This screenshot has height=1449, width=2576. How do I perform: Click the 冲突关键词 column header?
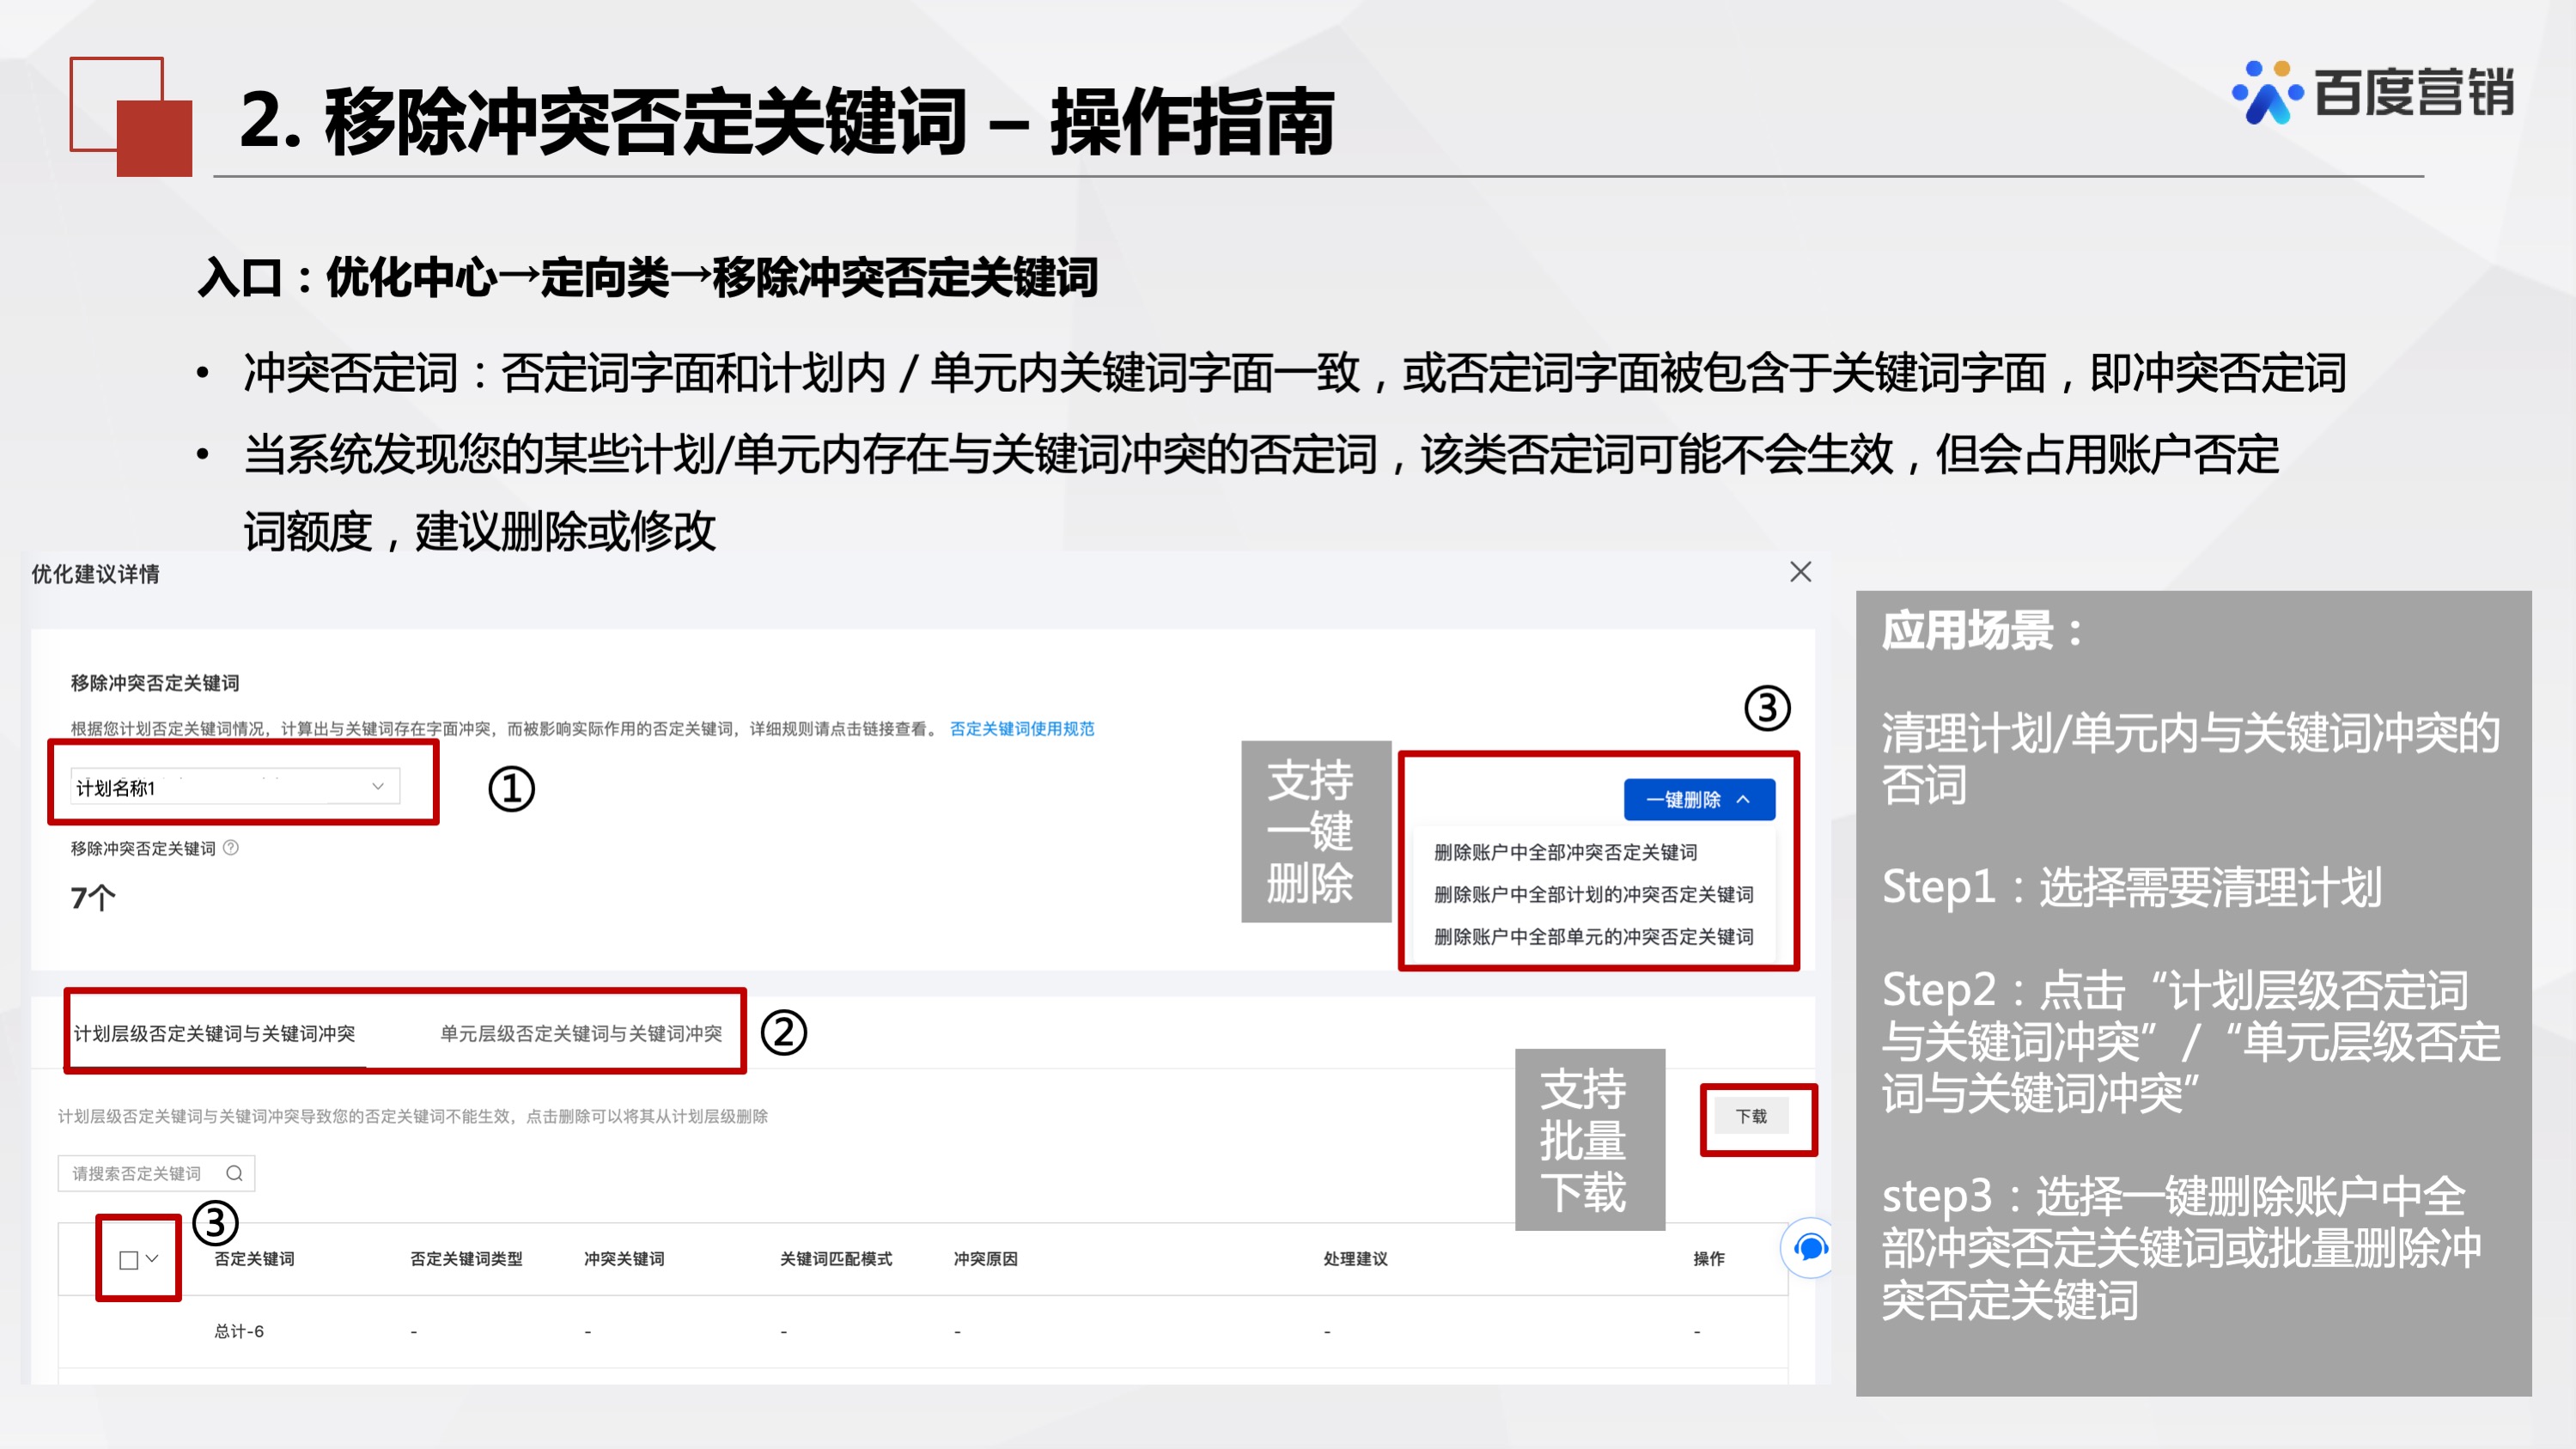pyautogui.click(x=624, y=1259)
